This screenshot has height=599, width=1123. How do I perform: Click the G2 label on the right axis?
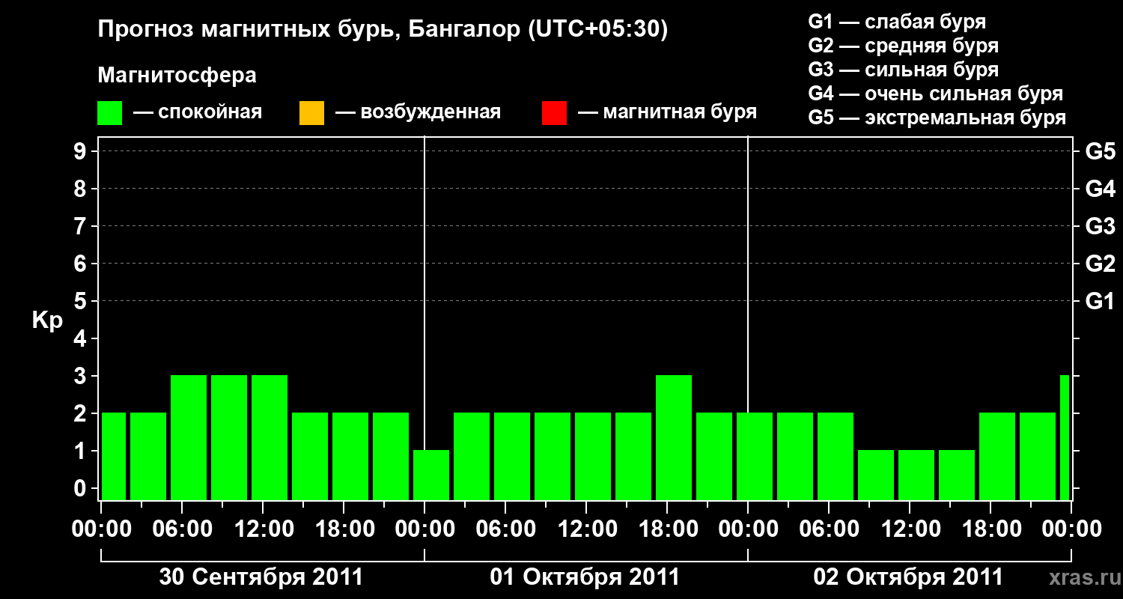pos(1100,264)
